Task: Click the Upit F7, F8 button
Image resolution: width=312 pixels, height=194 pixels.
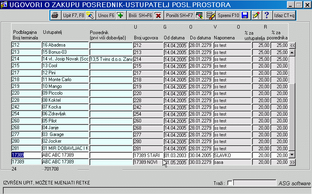Action: click(x=74, y=16)
